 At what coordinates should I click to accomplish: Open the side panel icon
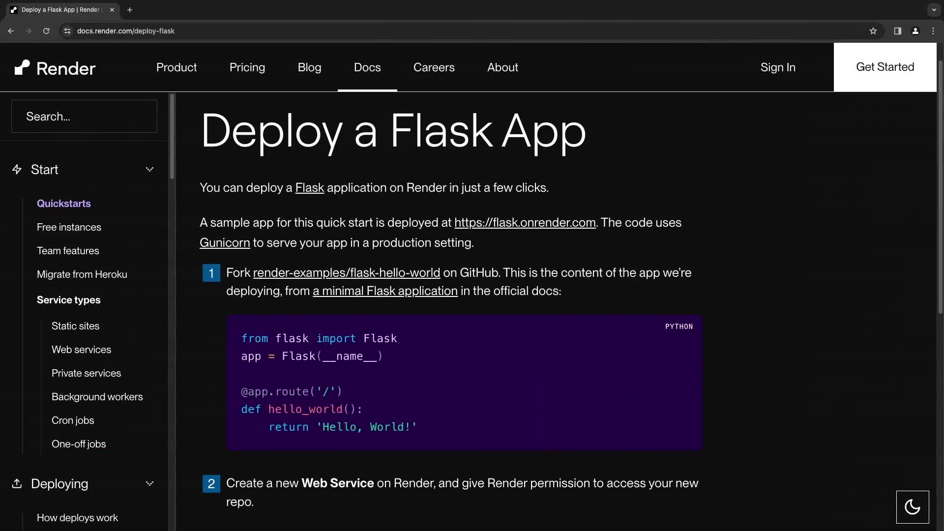(897, 30)
